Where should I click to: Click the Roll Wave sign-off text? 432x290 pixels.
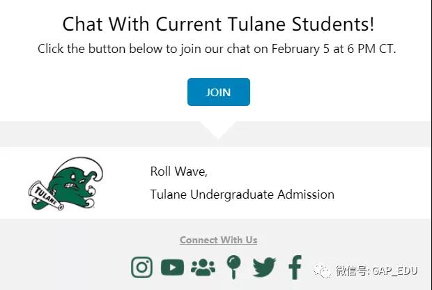(x=179, y=171)
